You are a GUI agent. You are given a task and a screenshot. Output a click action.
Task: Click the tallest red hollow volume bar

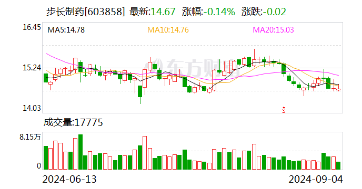145,153
